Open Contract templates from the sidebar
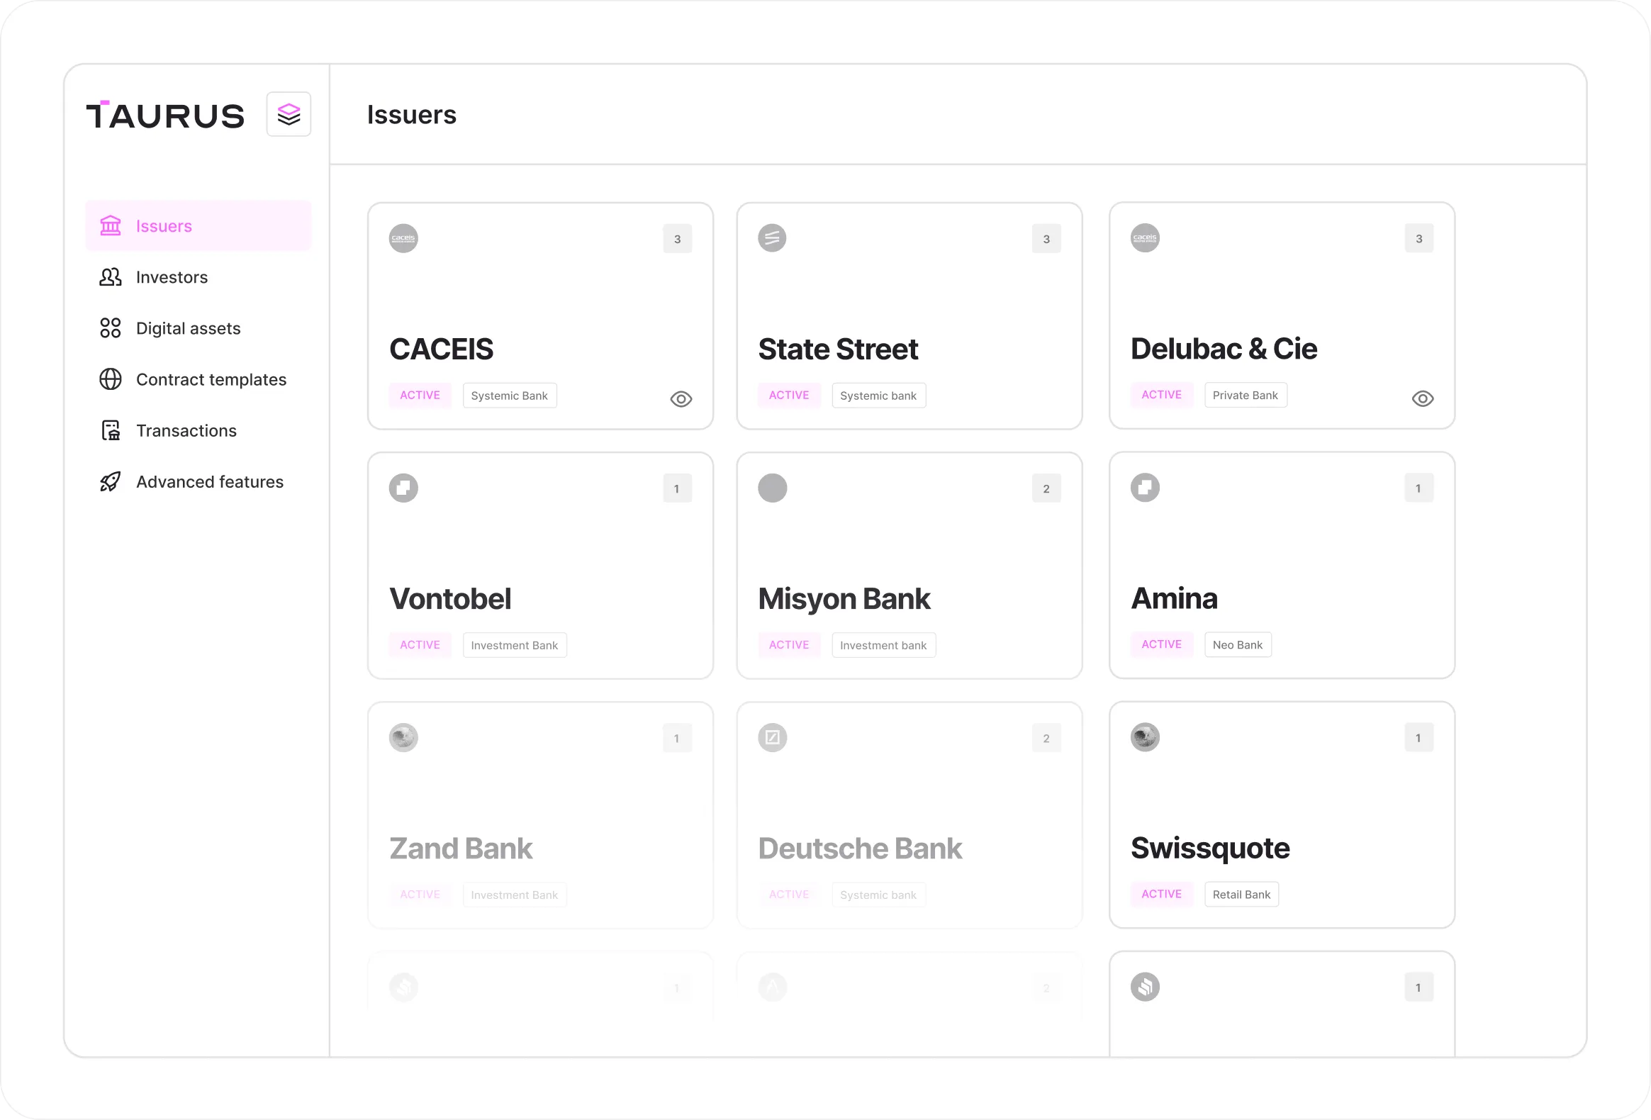Viewport: 1651px width, 1120px height. (x=211, y=379)
